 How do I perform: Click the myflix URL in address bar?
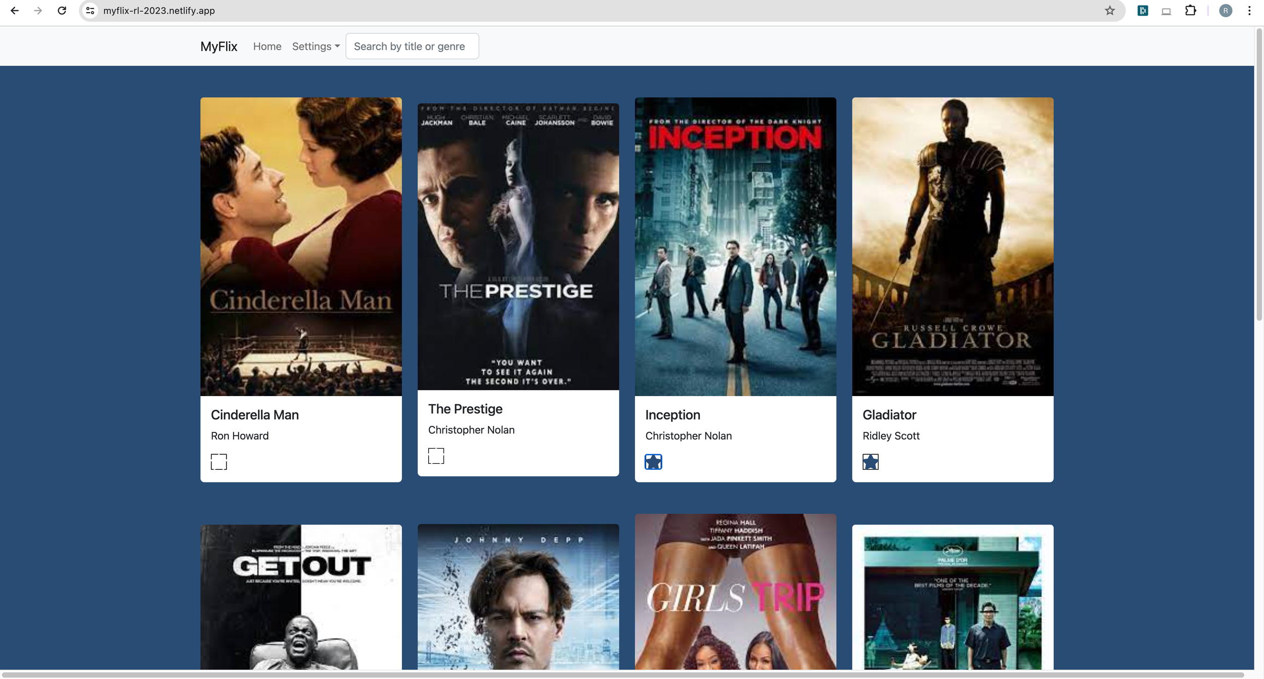coord(159,11)
